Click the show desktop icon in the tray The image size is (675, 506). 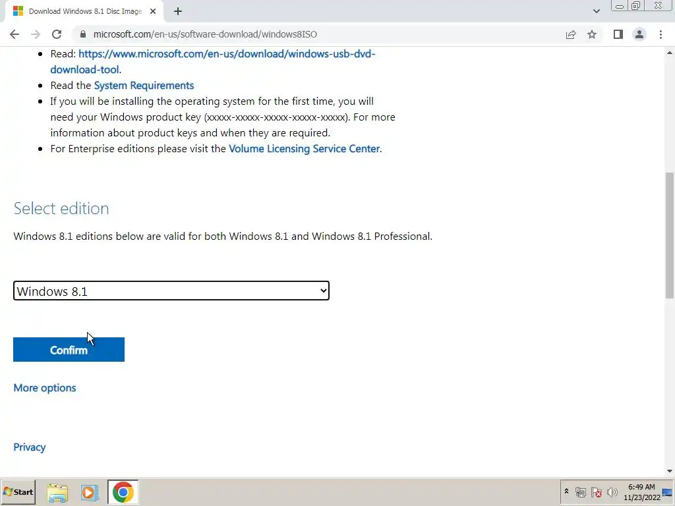668,492
